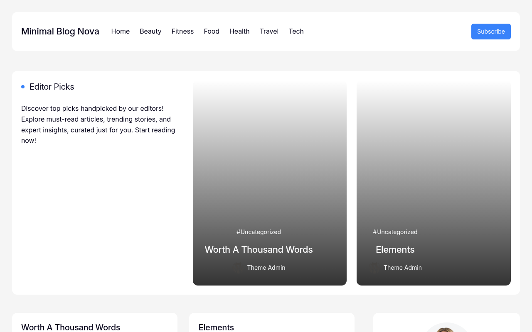Screen dimensions: 532x332
Task: Click the blue Subscribe button
Action: 491,32
